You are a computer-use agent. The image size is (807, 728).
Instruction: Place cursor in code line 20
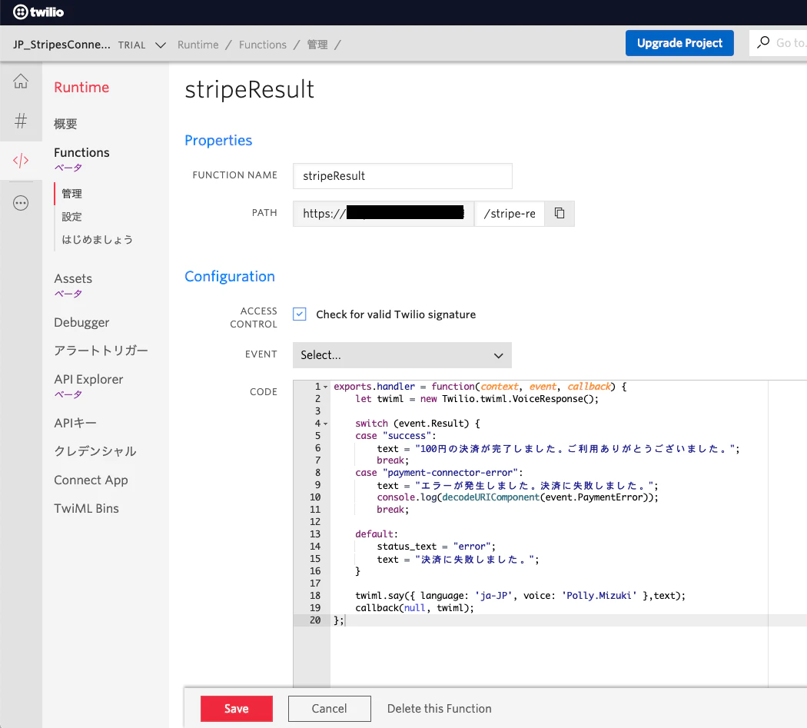coord(568,620)
